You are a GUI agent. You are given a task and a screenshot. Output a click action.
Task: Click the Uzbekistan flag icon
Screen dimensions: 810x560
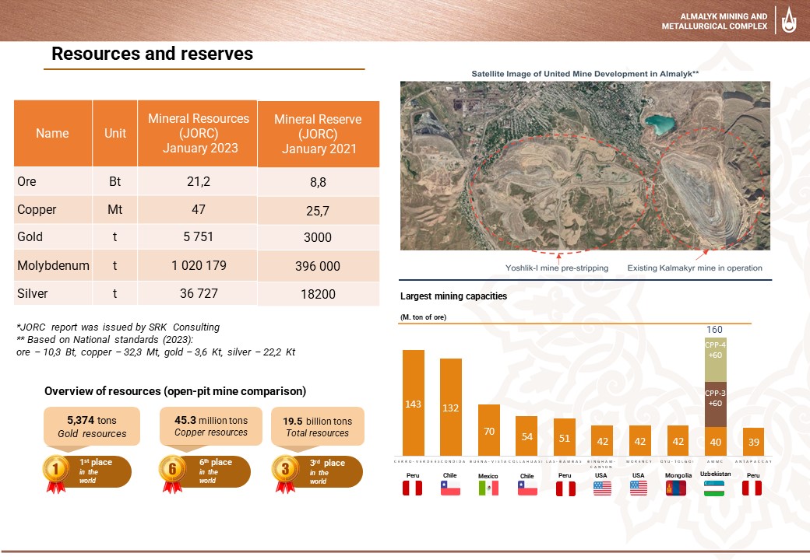tap(714, 488)
